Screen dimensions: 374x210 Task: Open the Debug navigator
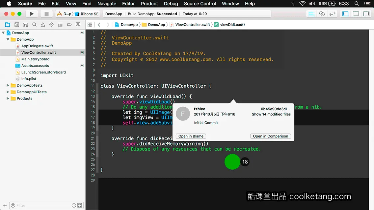tap(60, 25)
